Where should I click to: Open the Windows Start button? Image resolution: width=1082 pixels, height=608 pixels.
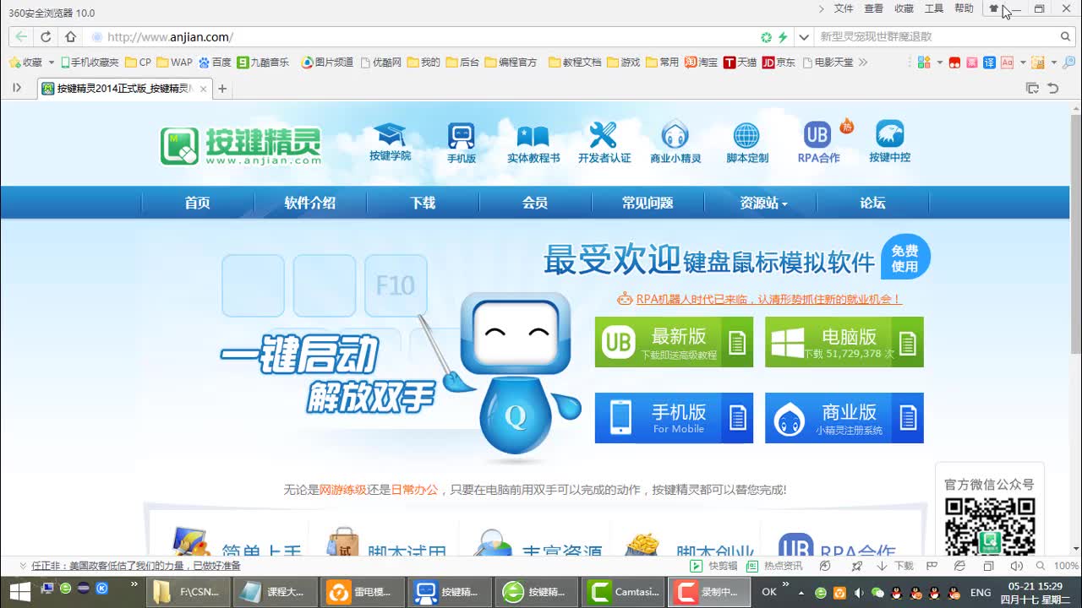pos(19,591)
